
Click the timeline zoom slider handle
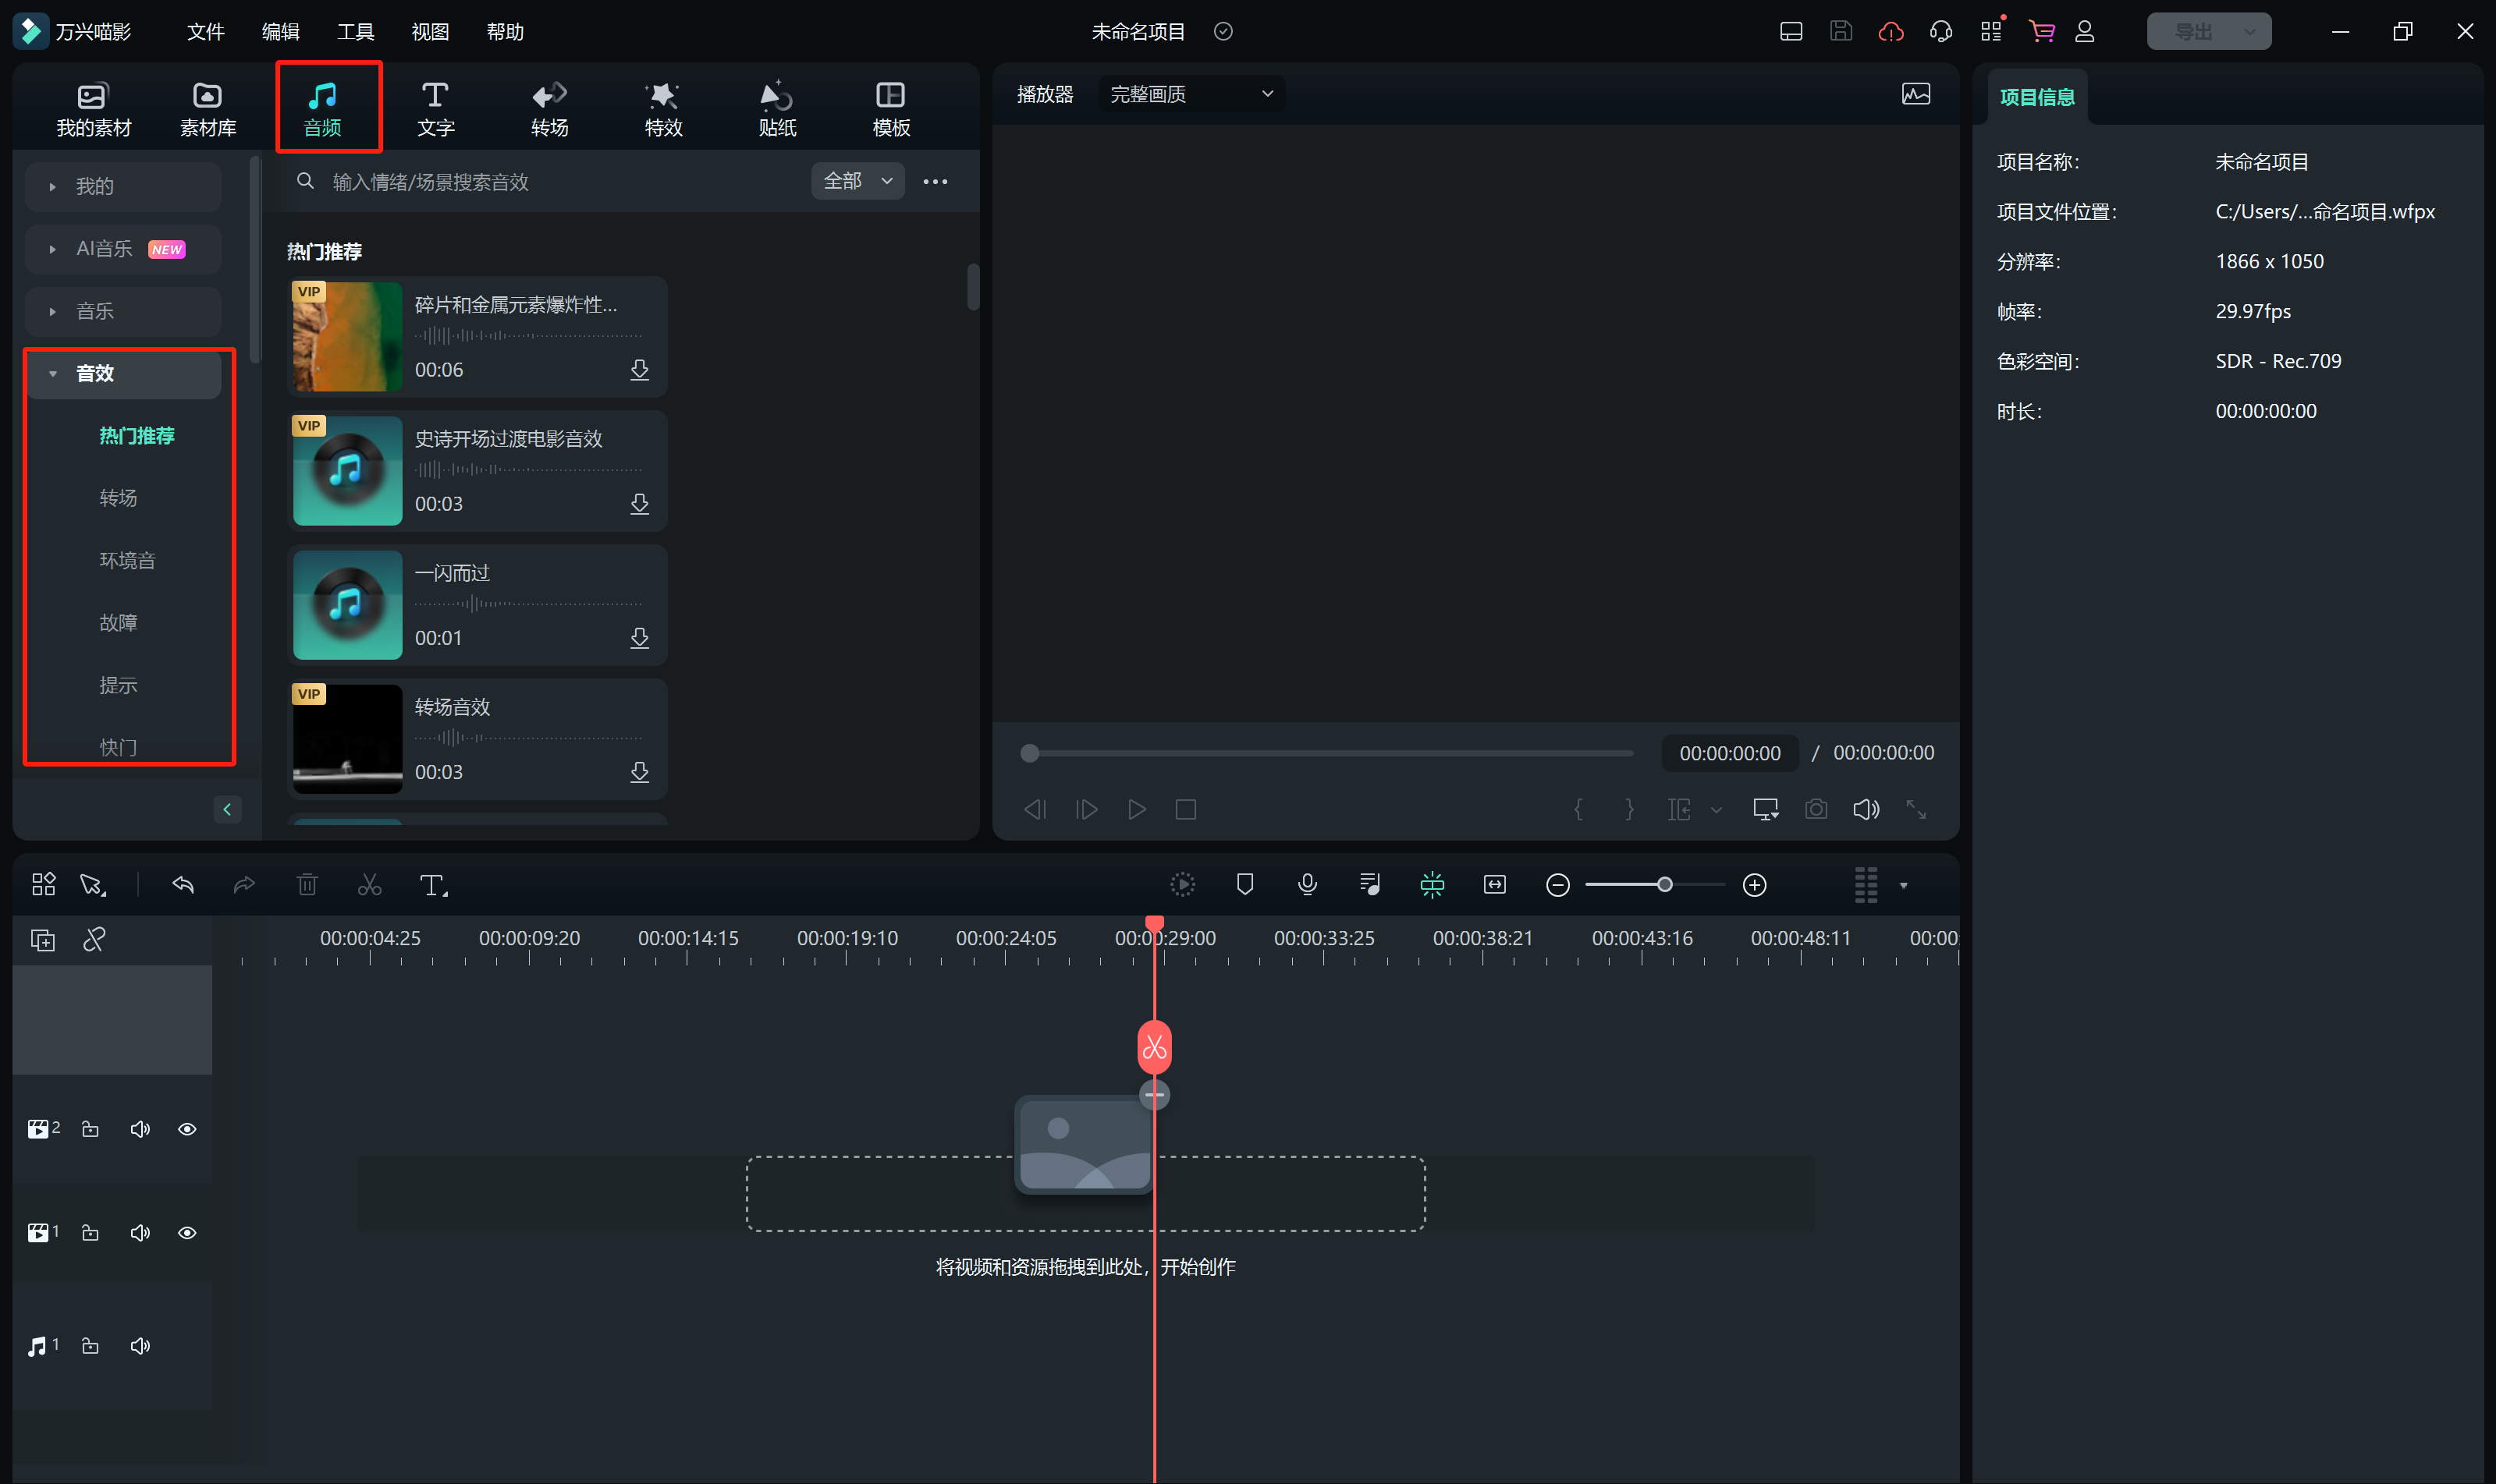point(1665,885)
